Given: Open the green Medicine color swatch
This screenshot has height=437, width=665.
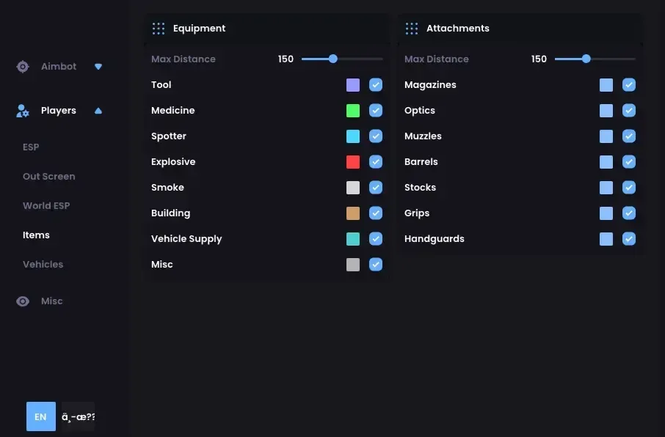Looking at the screenshot, I should point(353,111).
